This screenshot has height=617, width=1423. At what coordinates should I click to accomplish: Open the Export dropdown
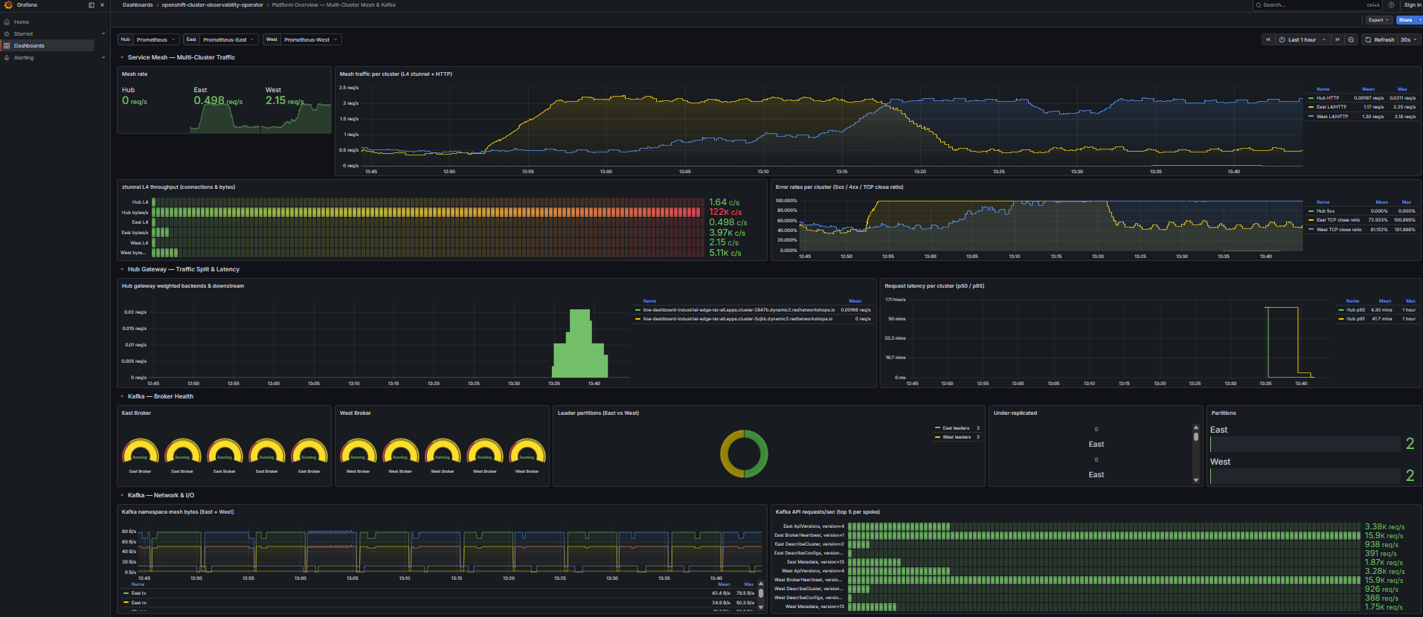tap(1378, 20)
